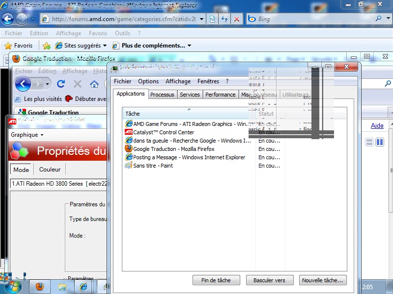The height and width of the screenshot is (294, 393).
Task: Open Internet Explorer recent pages dropdown
Action: click(x=32, y=19)
